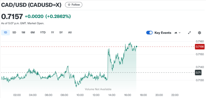206x98 pixels.
Task: Select the YTD range
Action: [43, 33]
